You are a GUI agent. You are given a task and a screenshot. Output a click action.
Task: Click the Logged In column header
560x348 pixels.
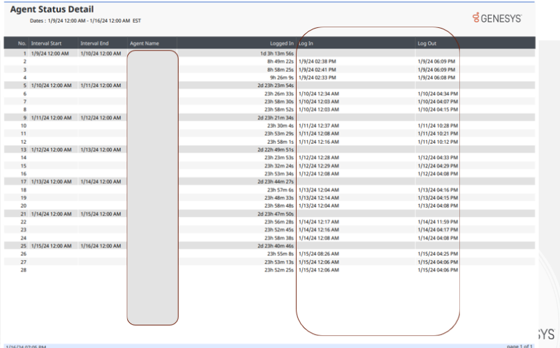pyautogui.click(x=282, y=43)
